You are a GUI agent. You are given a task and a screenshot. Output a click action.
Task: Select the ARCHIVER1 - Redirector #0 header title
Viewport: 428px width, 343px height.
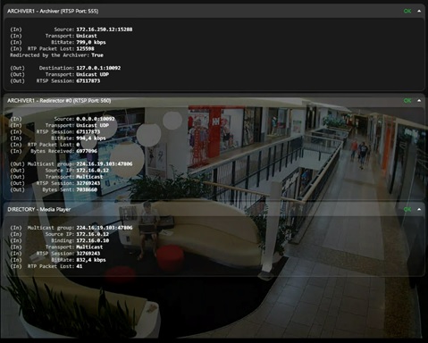[59, 101]
